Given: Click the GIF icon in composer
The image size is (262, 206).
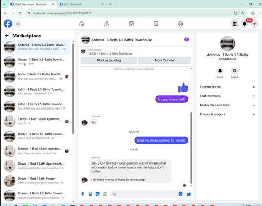Looking at the screenshot, I should tap(105, 194).
